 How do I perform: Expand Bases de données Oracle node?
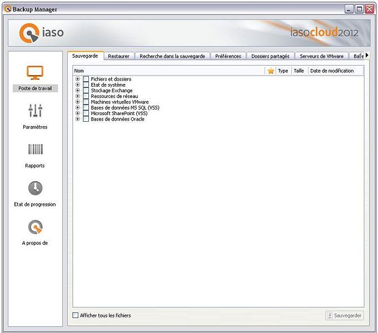pyautogui.click(x=77, y=119)
